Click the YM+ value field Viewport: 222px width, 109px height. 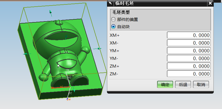point(189,50)
